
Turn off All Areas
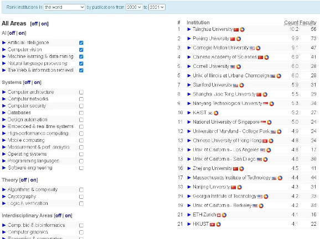click(x=34, y=24)
